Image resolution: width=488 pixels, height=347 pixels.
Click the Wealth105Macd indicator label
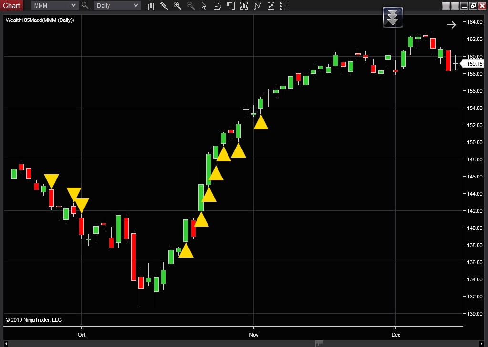coord(40,20)
